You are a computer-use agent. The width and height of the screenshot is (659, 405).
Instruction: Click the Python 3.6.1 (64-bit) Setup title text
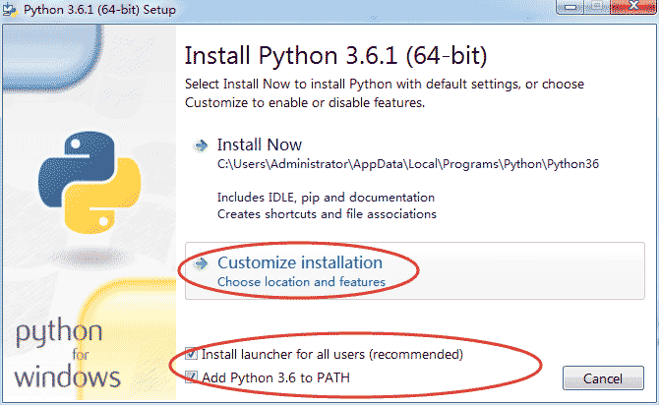98,10
